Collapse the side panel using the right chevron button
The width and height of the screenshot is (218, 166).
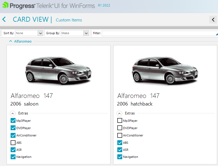point(213,20)
